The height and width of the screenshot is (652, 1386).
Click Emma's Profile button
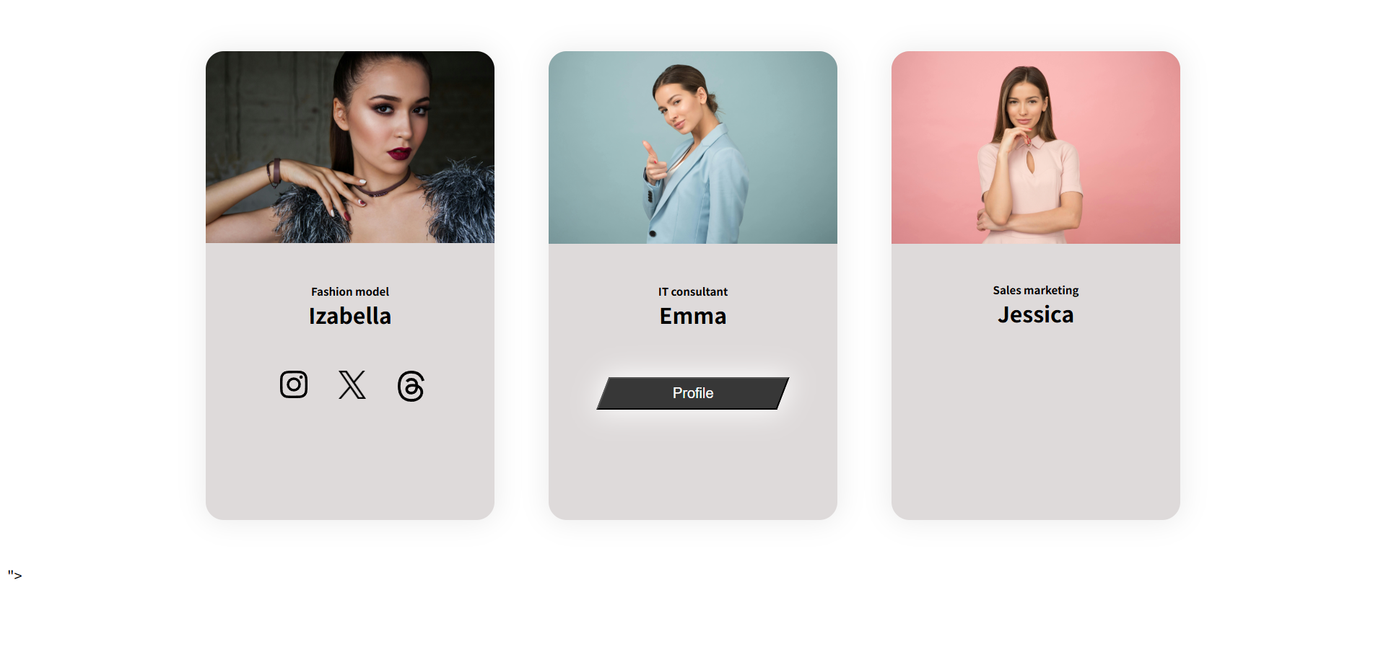[x=693, y=393]
